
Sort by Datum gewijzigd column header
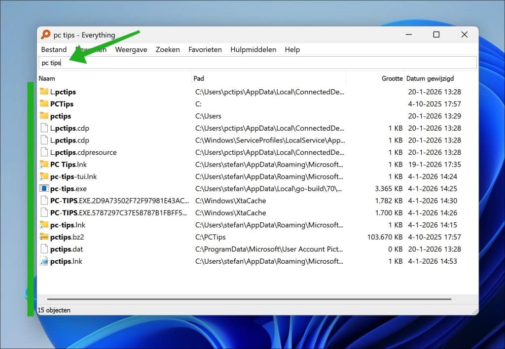click(430, 78)
